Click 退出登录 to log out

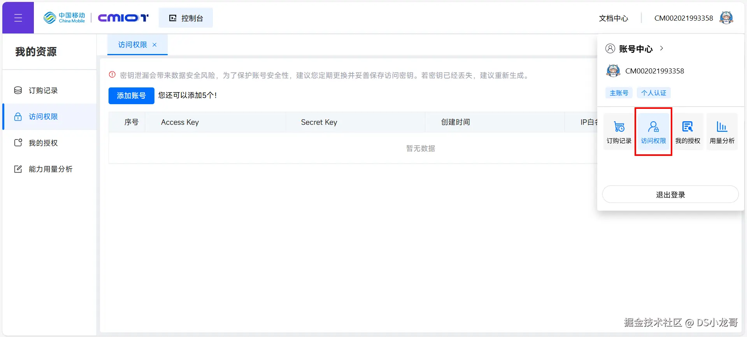pos(670,194)
